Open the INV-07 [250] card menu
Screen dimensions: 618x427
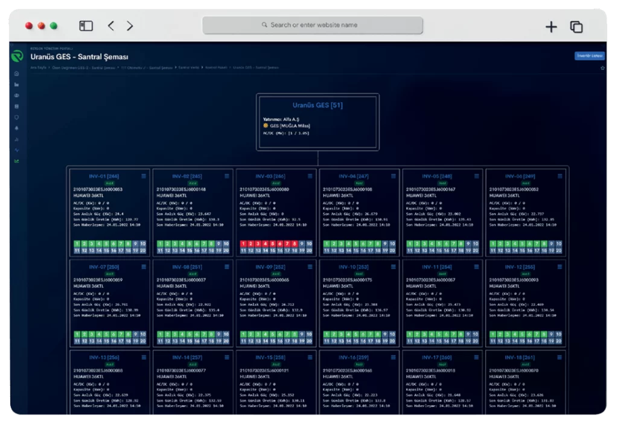point(144,267)
